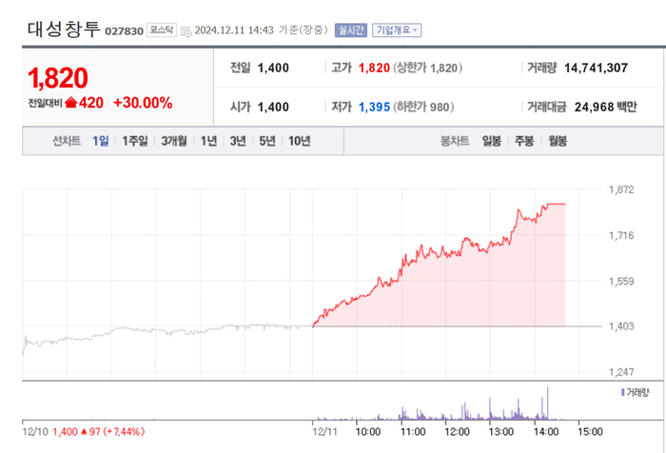Click the 거래대금 24,968 백만 value

click(x=605, y=107)
